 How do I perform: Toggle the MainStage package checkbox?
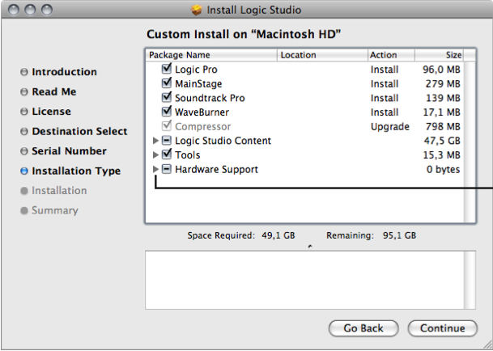point(167,84)
